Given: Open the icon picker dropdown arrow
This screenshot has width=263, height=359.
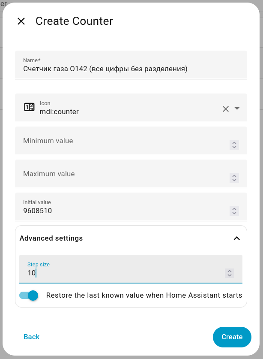Looking at the screenshot, I should [237, 109].
